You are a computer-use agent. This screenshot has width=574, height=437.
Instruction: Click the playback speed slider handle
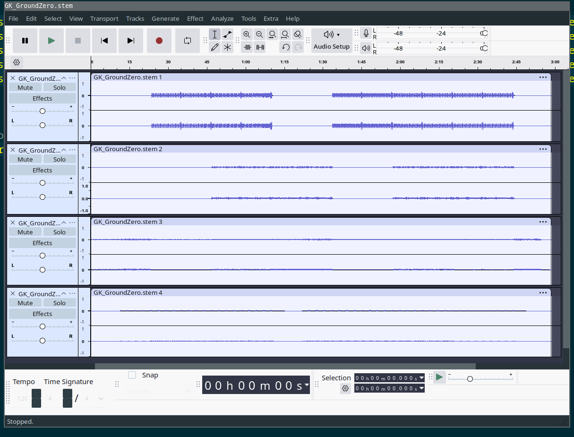(470, 379)
